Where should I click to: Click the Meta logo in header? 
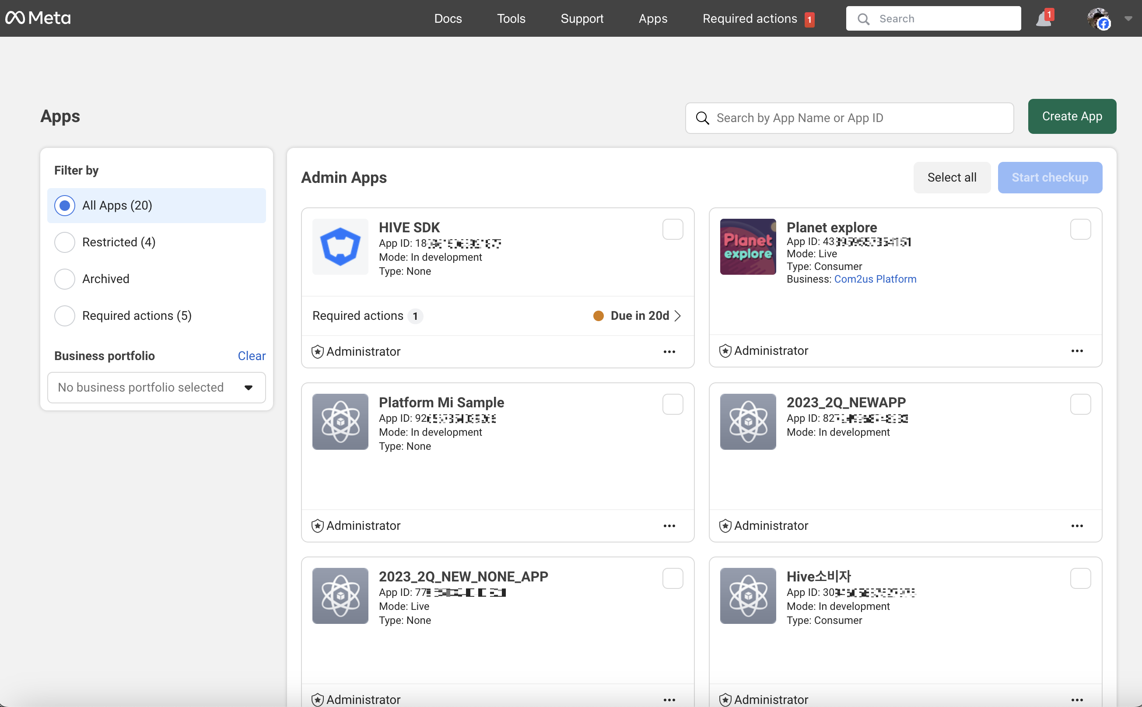tap(38, 18)
